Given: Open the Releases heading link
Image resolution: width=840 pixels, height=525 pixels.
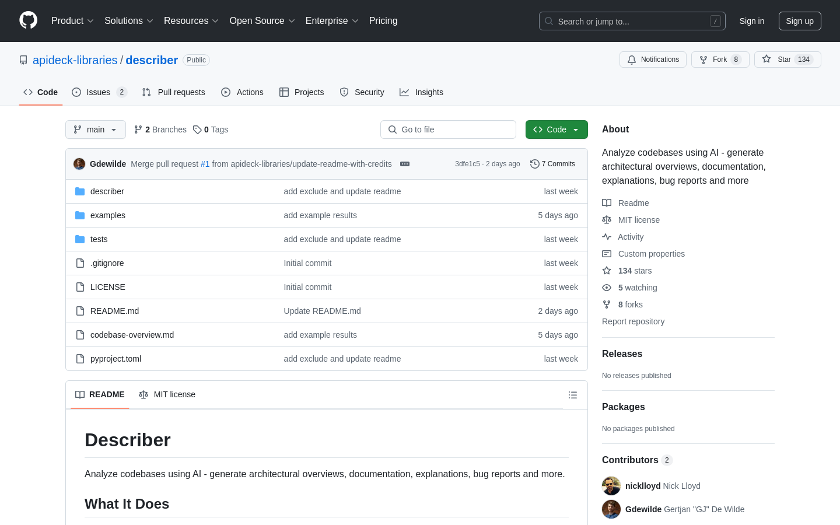Looking at the screenshot, I should [x=622, y=354].
